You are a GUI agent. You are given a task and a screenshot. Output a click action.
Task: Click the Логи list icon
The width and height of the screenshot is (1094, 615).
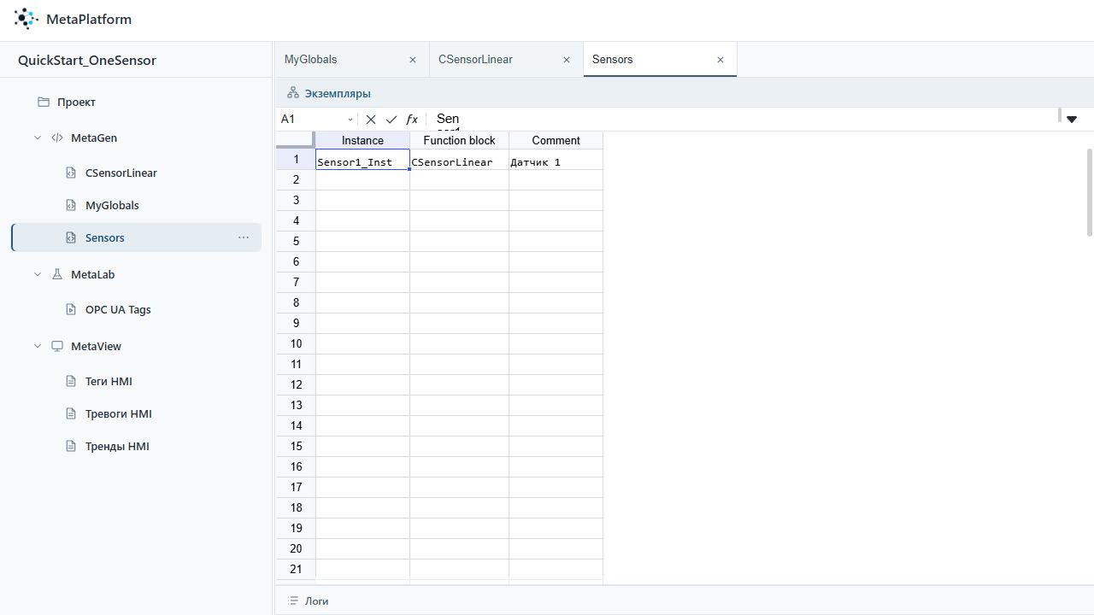(x=293, y=601)
